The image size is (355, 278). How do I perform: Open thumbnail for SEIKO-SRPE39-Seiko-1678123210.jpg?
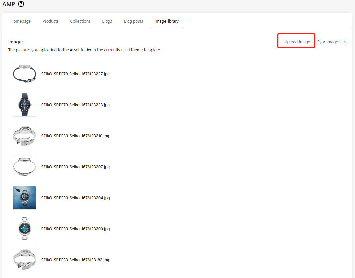[x=25, y=136]
